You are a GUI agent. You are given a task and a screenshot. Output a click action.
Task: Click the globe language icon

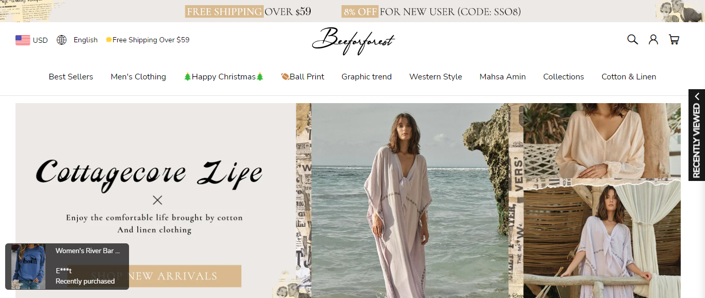pos(61,40)
